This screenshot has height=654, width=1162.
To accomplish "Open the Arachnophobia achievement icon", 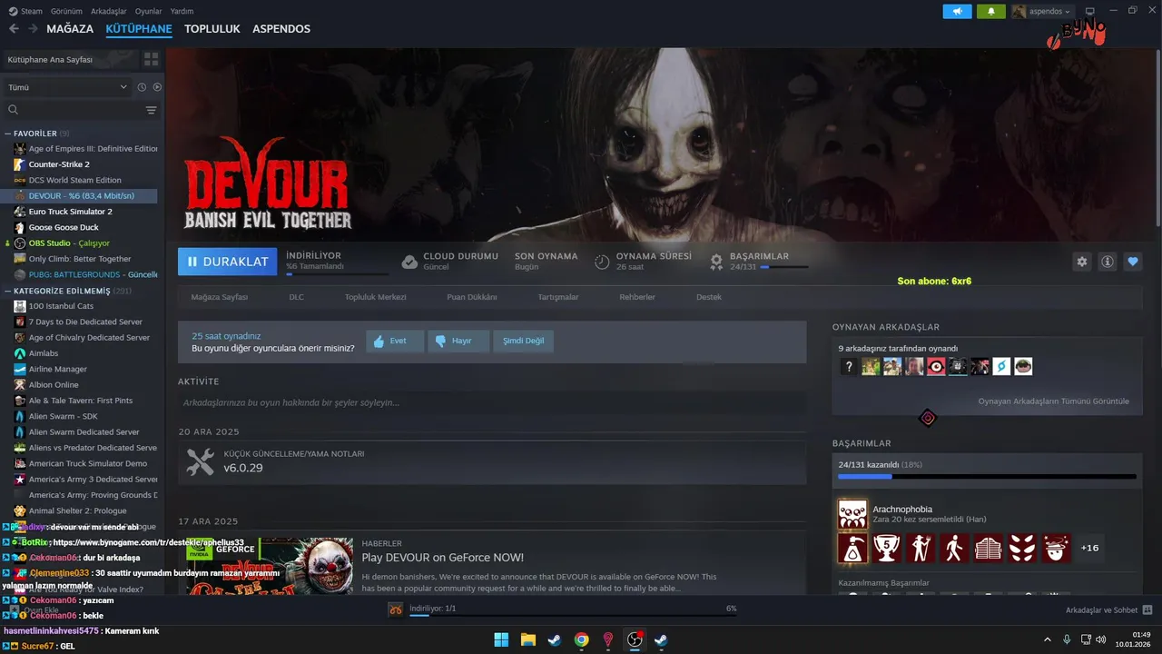I will [852, 514].
